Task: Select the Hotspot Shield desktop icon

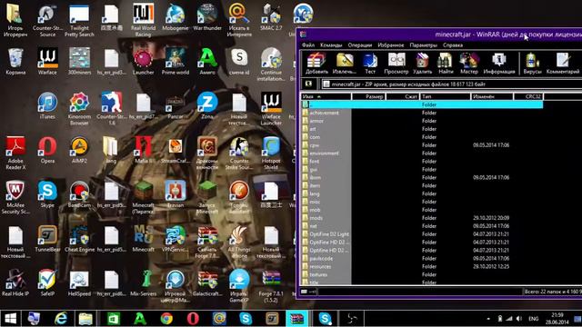Action: [271, 154]
